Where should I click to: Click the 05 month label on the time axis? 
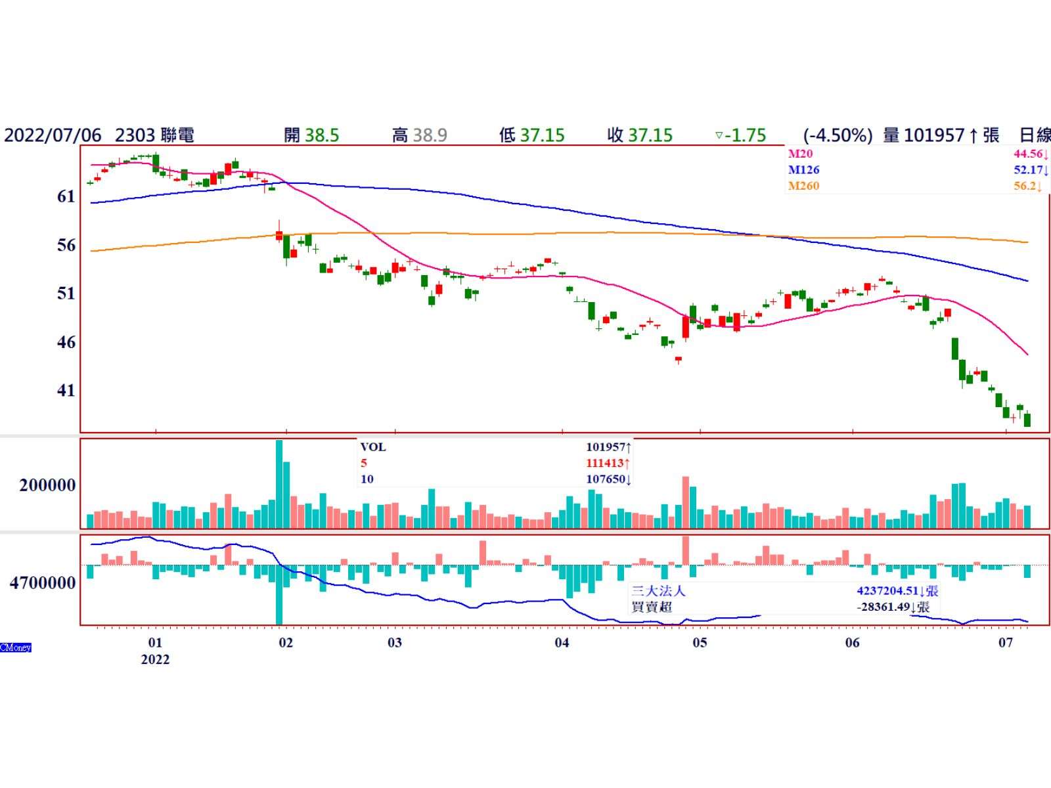click(x=700, y=642)
